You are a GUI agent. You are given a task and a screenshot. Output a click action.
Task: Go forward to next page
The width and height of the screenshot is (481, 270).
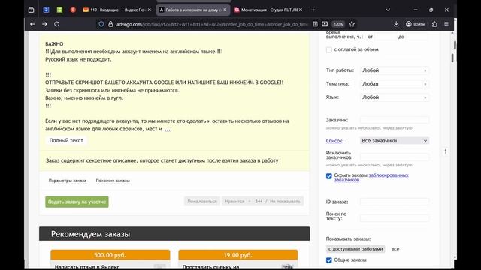point(44,24)
